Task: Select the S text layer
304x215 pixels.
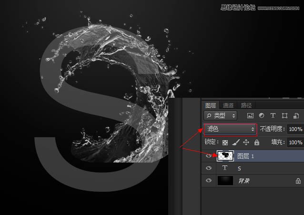Action: point(257,168)
